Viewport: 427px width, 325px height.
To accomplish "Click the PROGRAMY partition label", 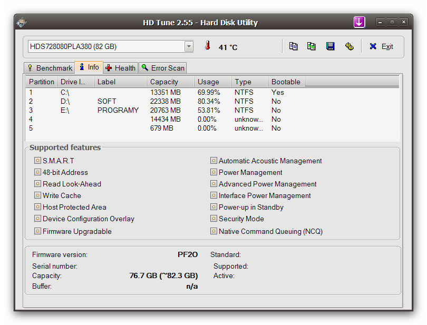I will [118, 111].
